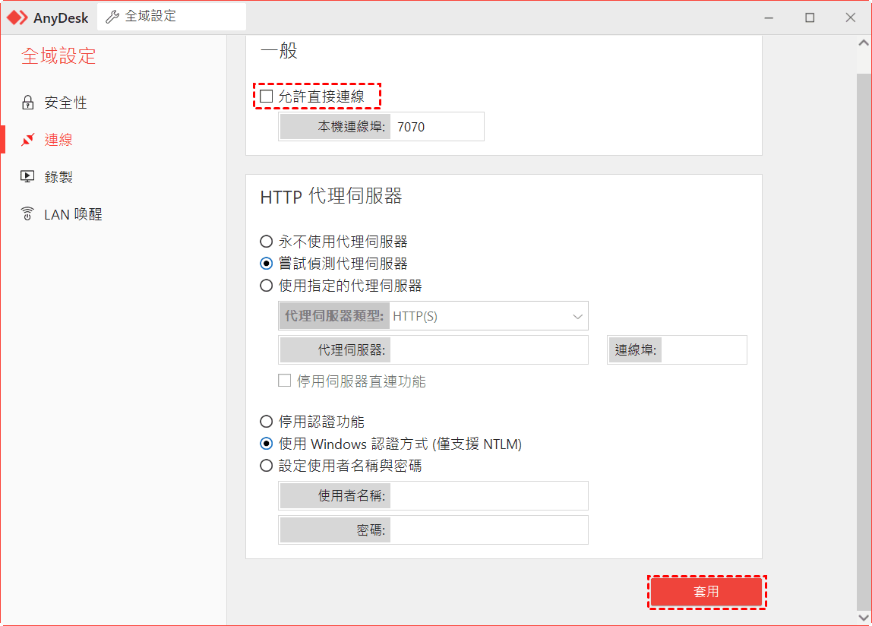
Task: Switch to the 全域設定 tab
Action: tap(172, 17)
